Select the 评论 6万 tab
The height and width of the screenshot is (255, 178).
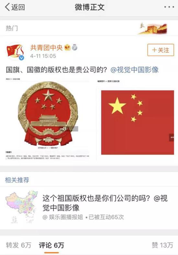pos(51,245)
